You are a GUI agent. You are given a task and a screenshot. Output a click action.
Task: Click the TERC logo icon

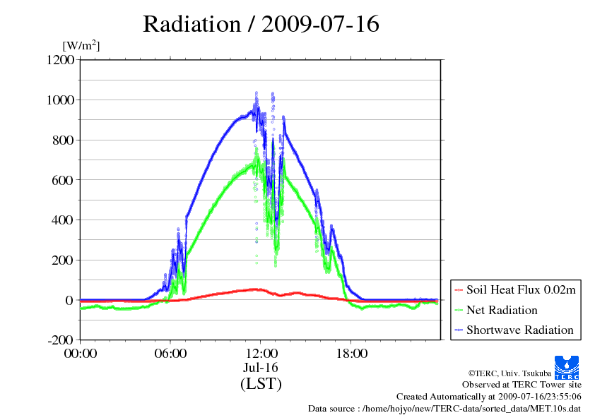click(567, 368)
